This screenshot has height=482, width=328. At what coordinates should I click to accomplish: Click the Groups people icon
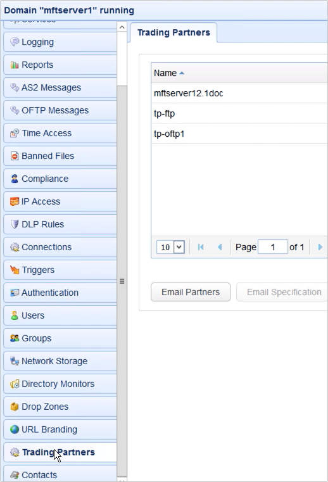(x=15, y=338)
